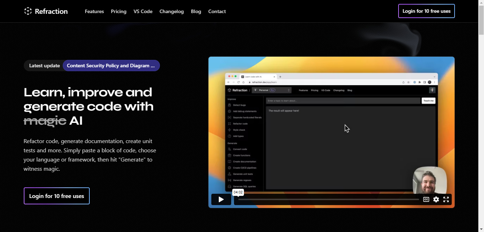Click the paragraph starting "Refactor code, generate documentation"

coord(90,155)
